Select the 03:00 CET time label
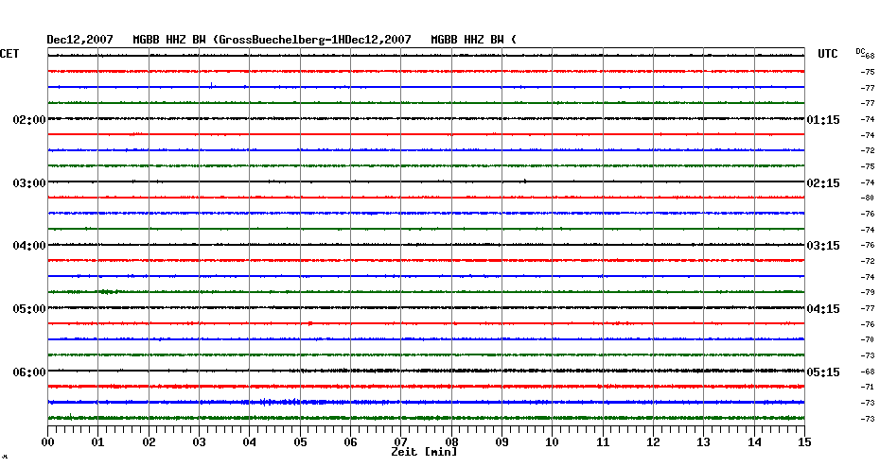This screenshot has height=467, width=880. [29, 183]
